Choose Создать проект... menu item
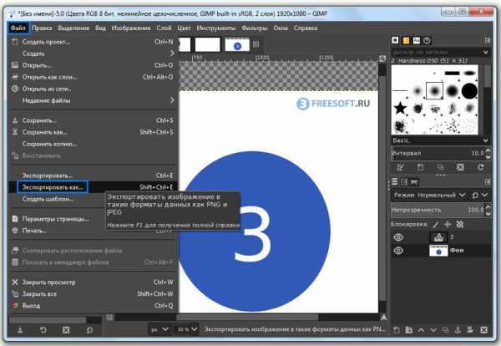Image resolution: width=501 pixels, height=346 pixels. [93, 42]
